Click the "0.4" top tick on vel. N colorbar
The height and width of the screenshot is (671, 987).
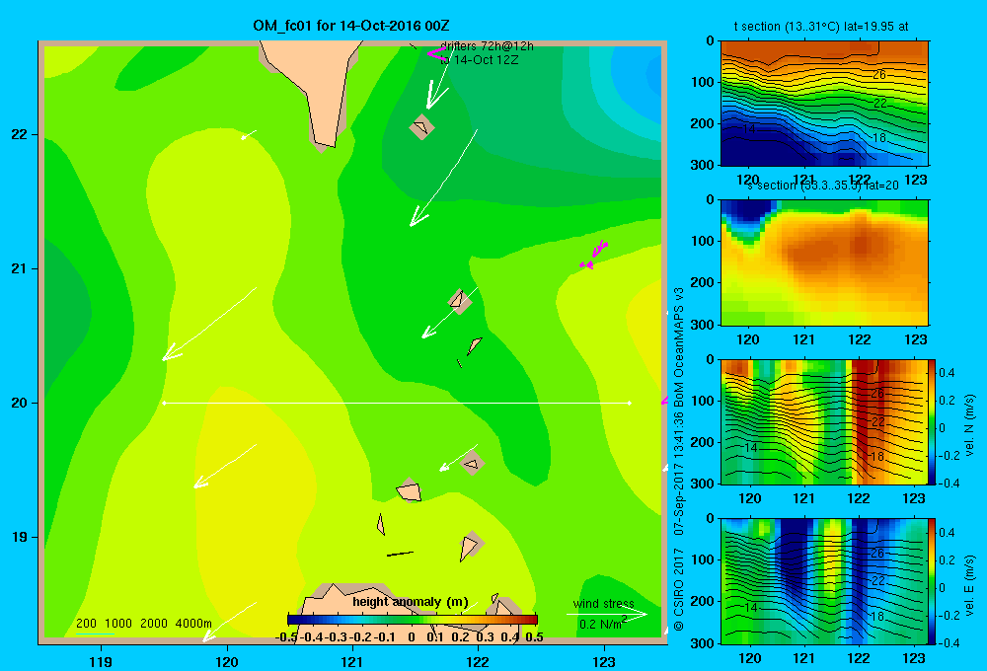[x=947, y=373]
